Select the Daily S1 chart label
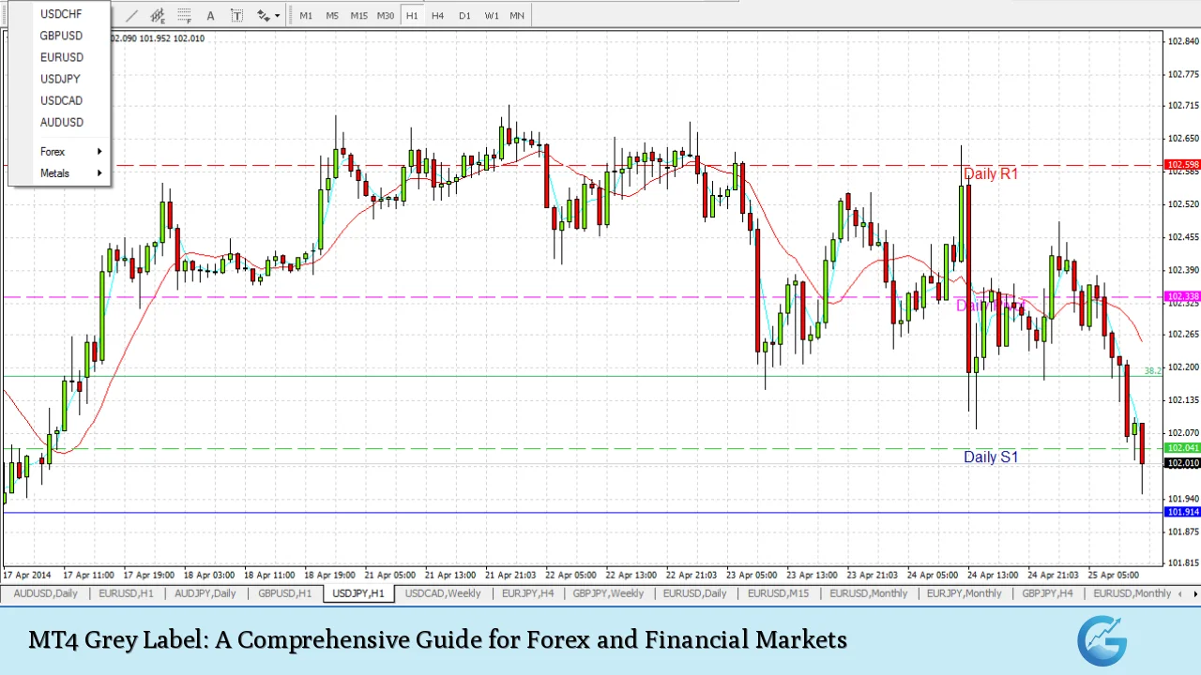 (x=991, y=457)
